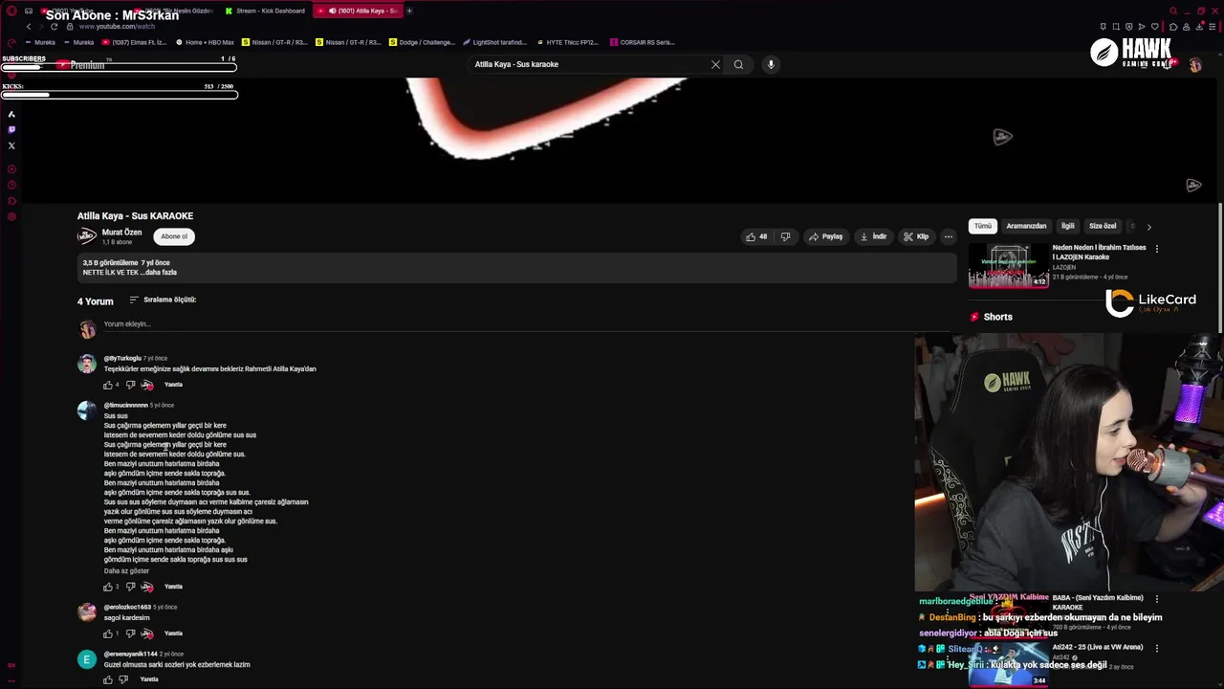1224x689 pixels.
Task: Collapse comment with Daha az göster
Action: coord(126,571)
